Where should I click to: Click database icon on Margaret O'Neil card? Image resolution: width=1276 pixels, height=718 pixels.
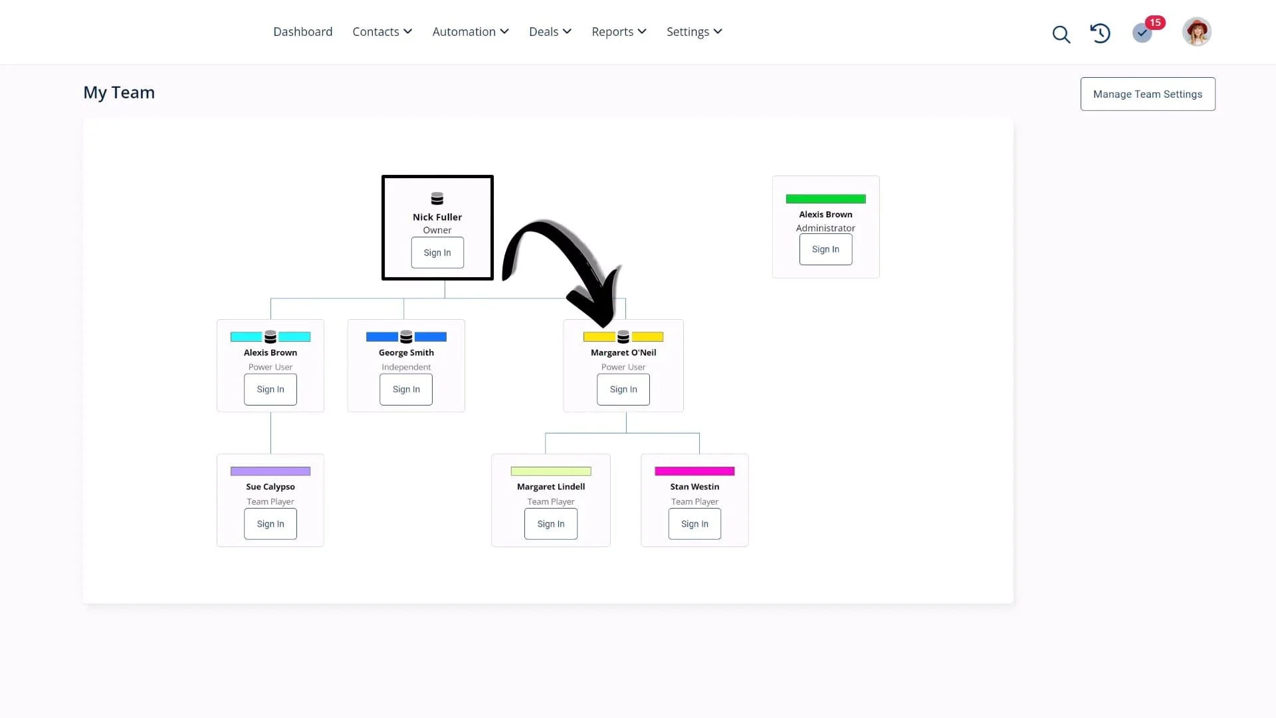click(623, 337)
